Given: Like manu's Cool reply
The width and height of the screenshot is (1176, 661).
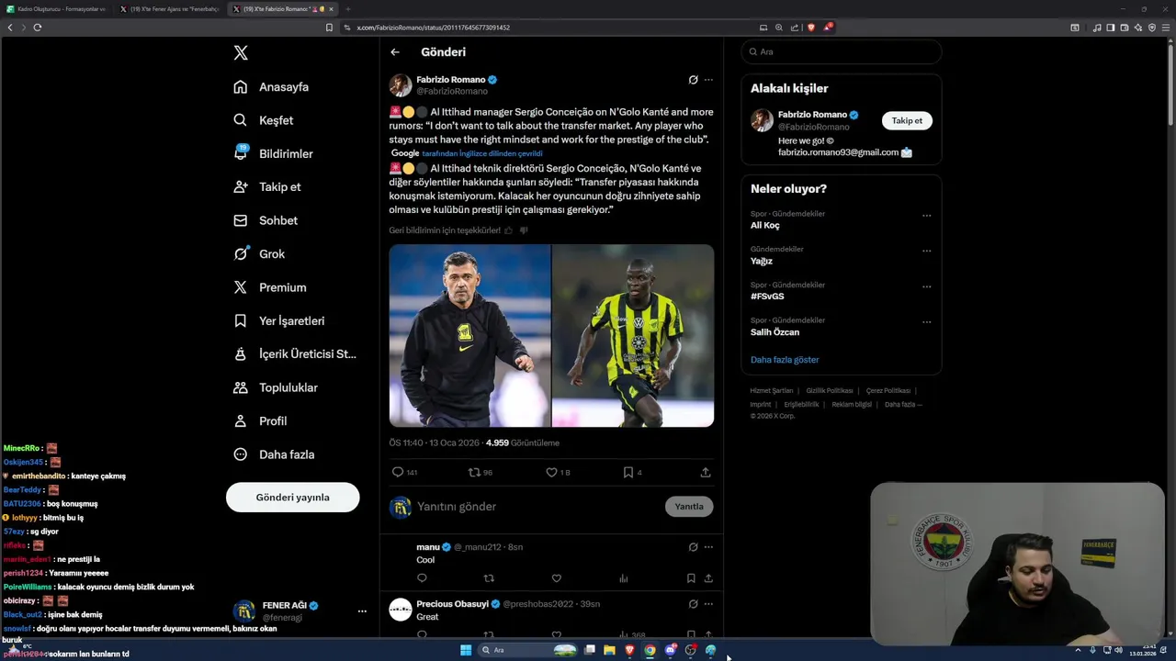Looking at the screenshot, I should [557, 578].
